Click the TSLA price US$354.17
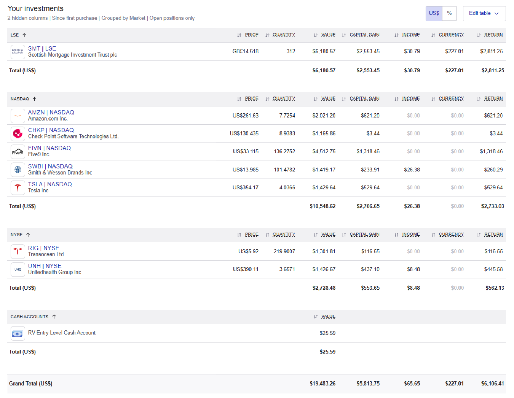The height and width of the screenshot is (398, 514). [x=246, y=188]
